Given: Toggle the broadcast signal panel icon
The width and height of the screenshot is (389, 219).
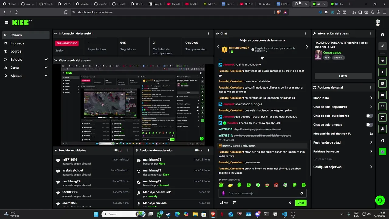Looking at the screenshot, I should pyautogui.click(x=382, y=106).
